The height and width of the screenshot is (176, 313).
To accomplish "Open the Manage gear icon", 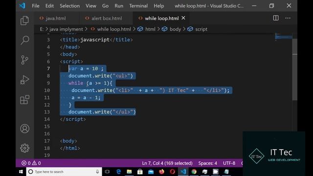I will pyautogui.click(x=25, y=148).
